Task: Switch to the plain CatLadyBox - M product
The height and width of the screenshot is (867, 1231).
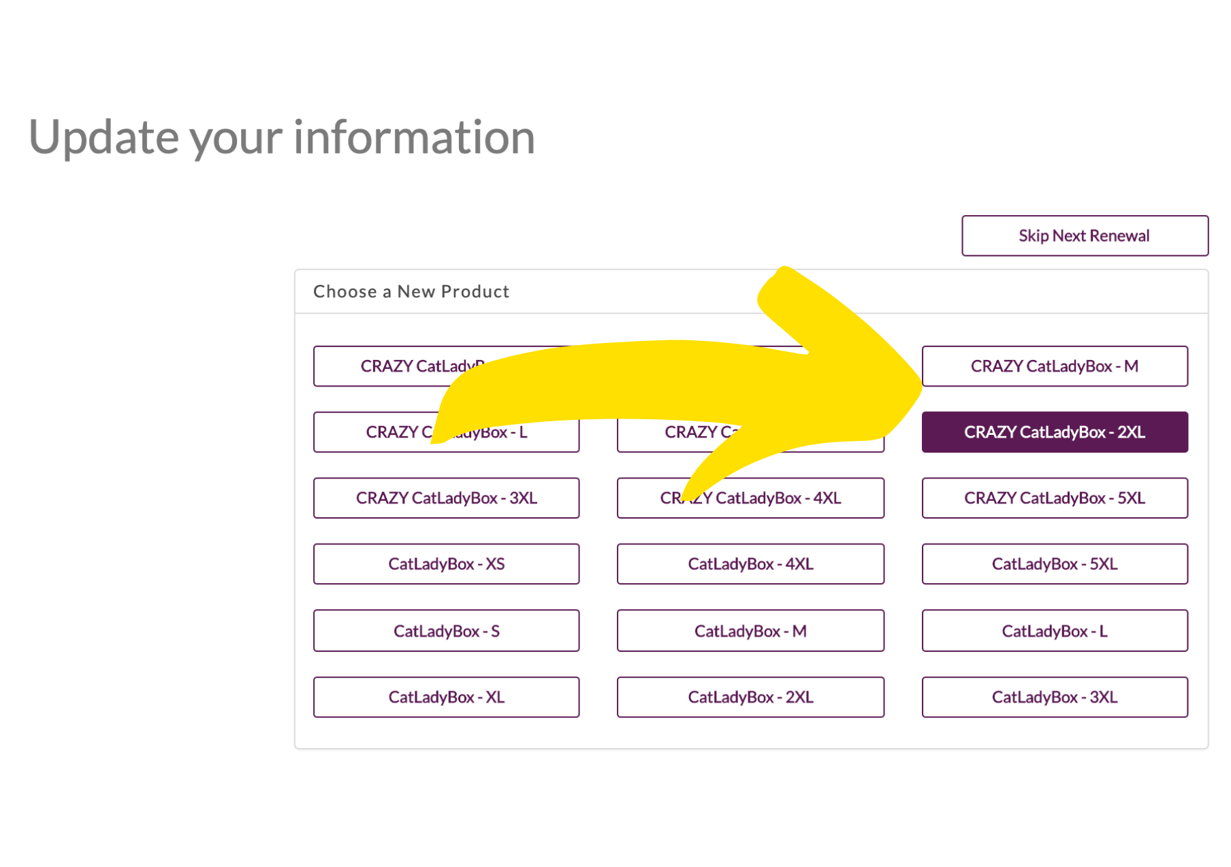Action: 750,631
